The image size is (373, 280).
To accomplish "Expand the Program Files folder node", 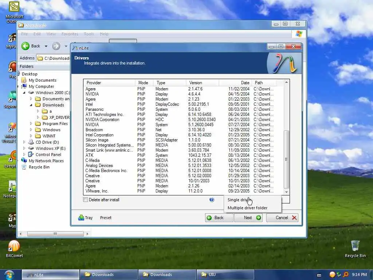I will [x=31, y=124].
